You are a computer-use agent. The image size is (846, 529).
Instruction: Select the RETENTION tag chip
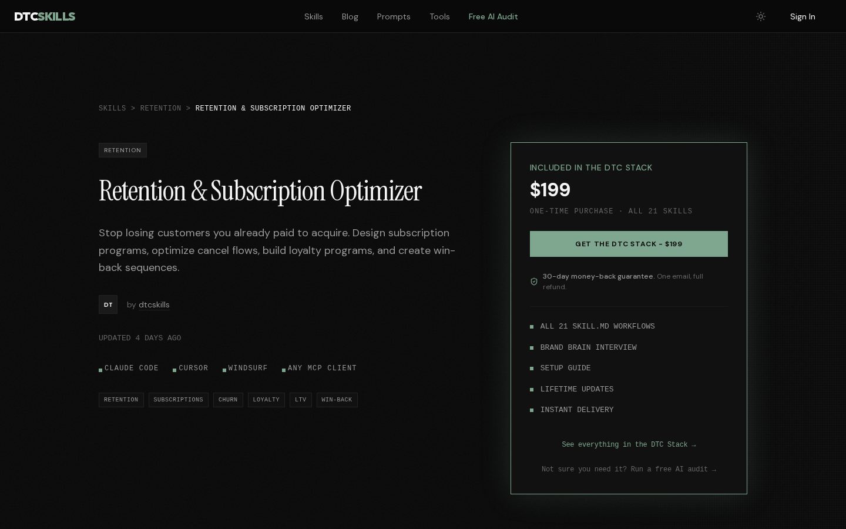tap(121, 400)
